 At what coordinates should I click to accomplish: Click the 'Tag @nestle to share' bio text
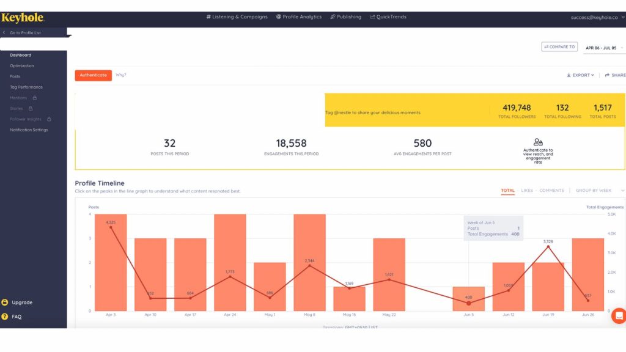(x=372, y=112)
